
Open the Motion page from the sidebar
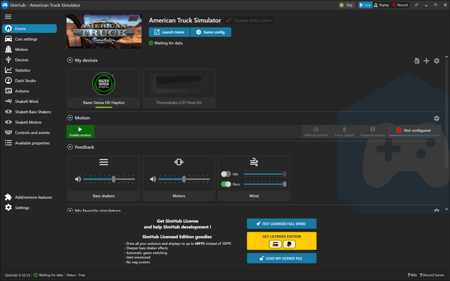pyautogui.click(x=29, y=49)
